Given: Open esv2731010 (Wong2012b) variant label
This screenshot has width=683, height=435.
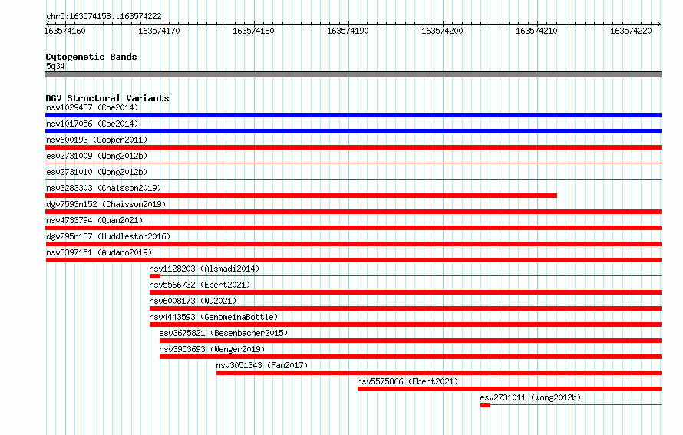Looking at the screenshot, I should [97, 172].
